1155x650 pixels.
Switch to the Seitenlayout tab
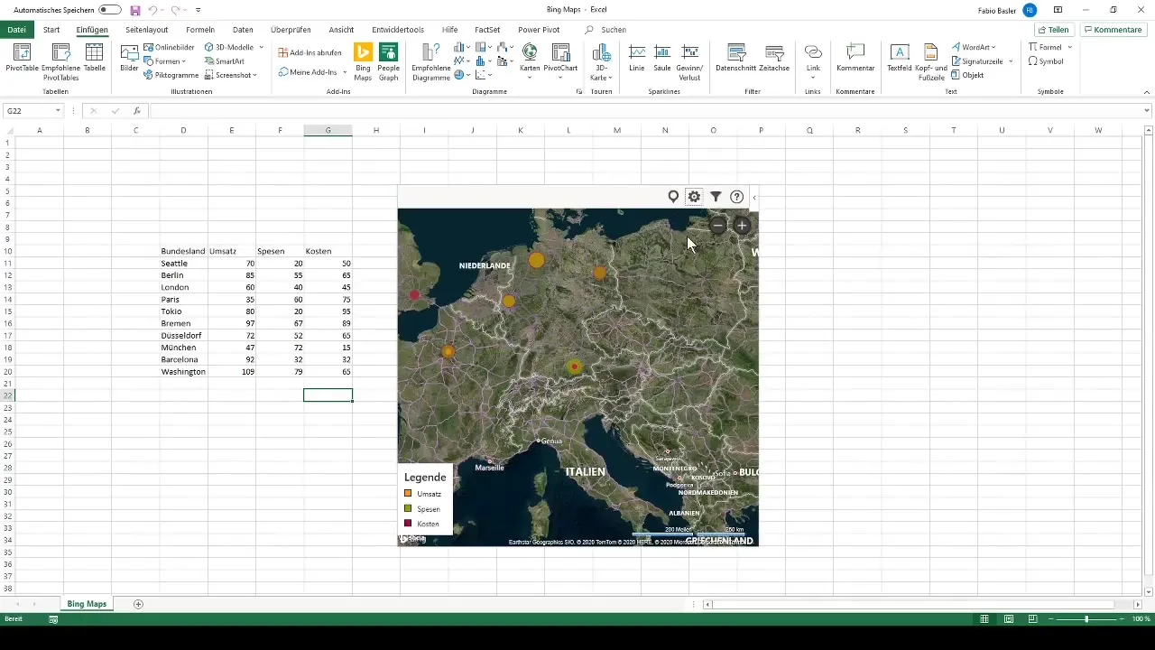tap(147, 30)
